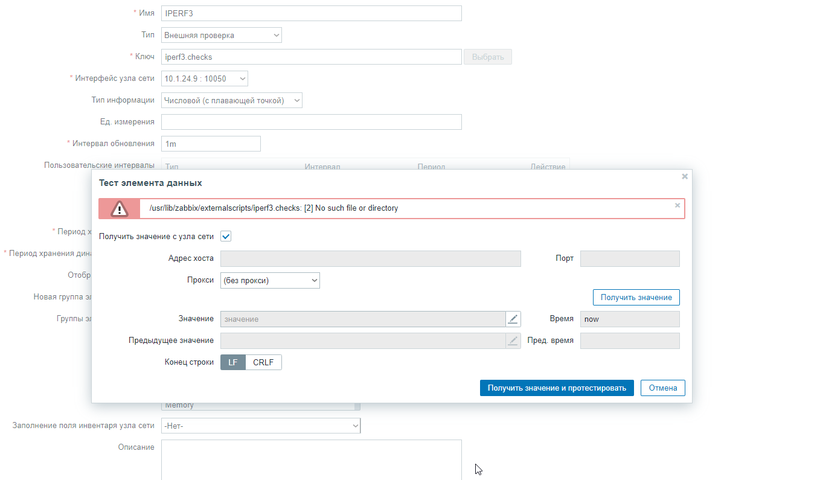Screen dimensions: 820x480
Task: Focus the Интервал обновления field
Action: click(x=211, y=144)
